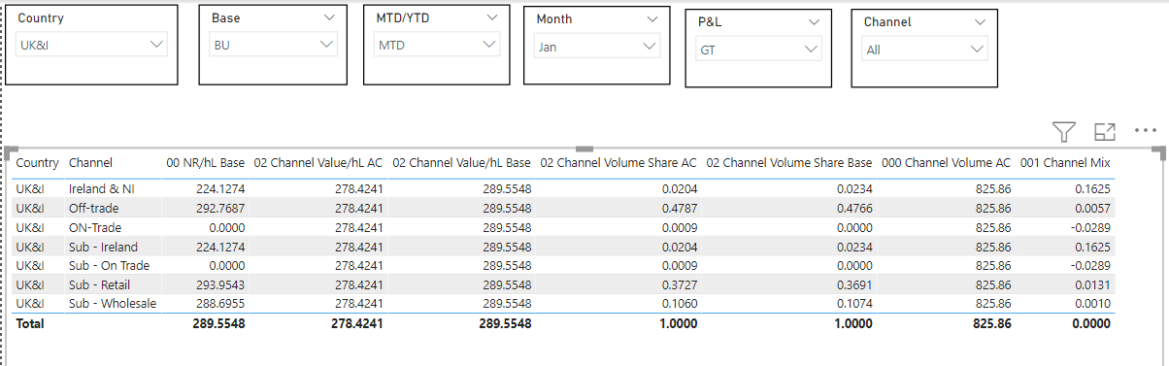Open the filter icon on the table visual

tap(1064, 132)
